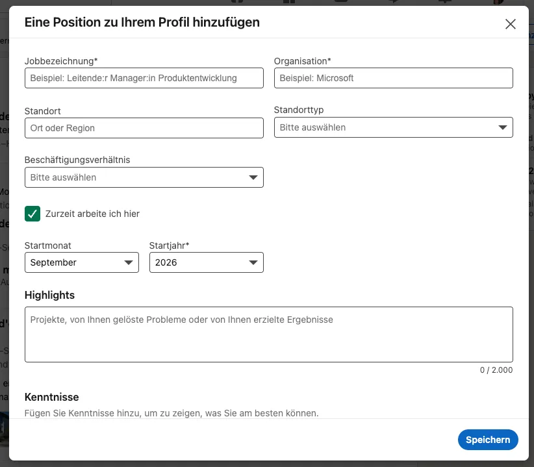This screenshot has height=467, width=534.
Task: Click the 'Fügen Sie Kenntnisse hinzu' description text
Action: 172,413
